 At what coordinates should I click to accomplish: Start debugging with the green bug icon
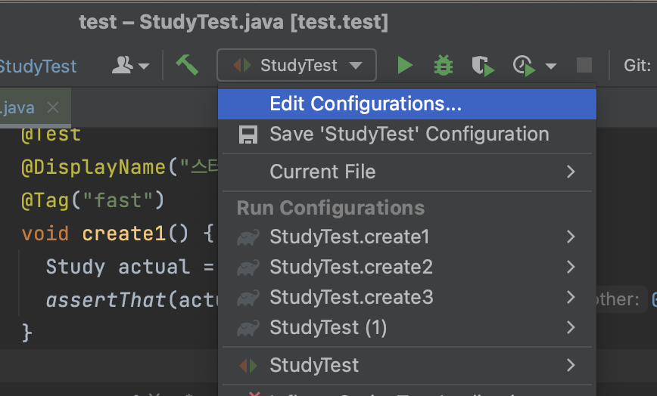(x=444, y=66)
